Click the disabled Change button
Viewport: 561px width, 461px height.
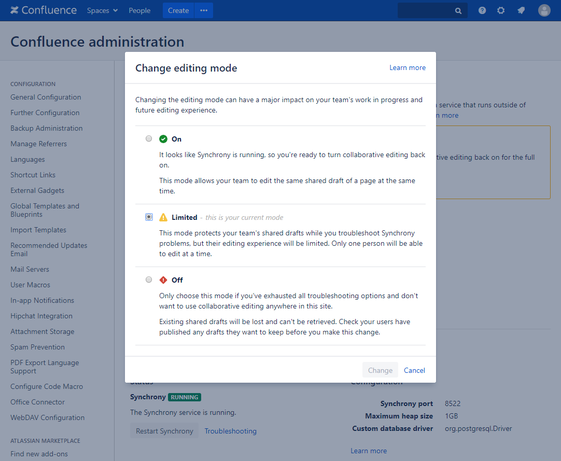tap(380, 370)
